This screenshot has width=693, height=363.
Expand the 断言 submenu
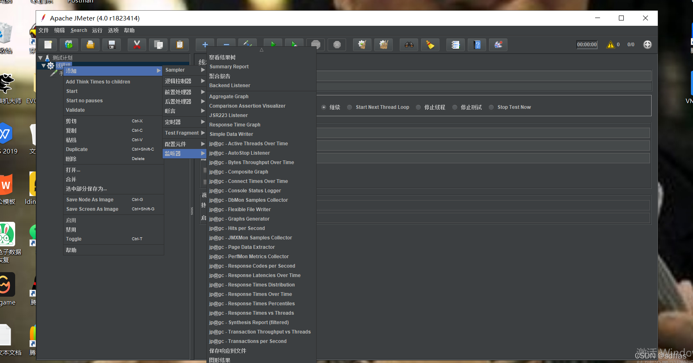tap(185, 111)
